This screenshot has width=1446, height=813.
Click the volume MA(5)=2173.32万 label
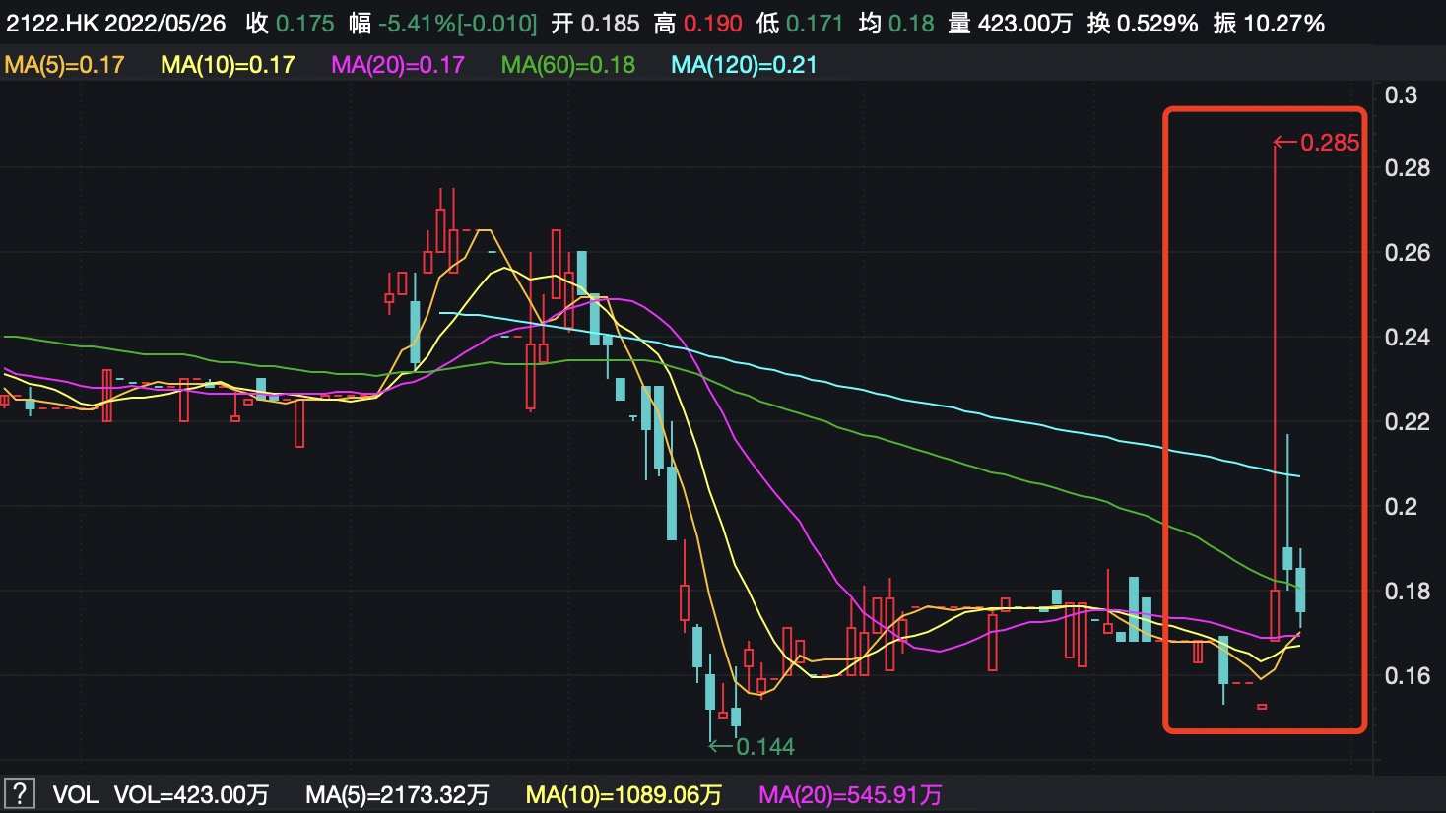click(397, 794)
